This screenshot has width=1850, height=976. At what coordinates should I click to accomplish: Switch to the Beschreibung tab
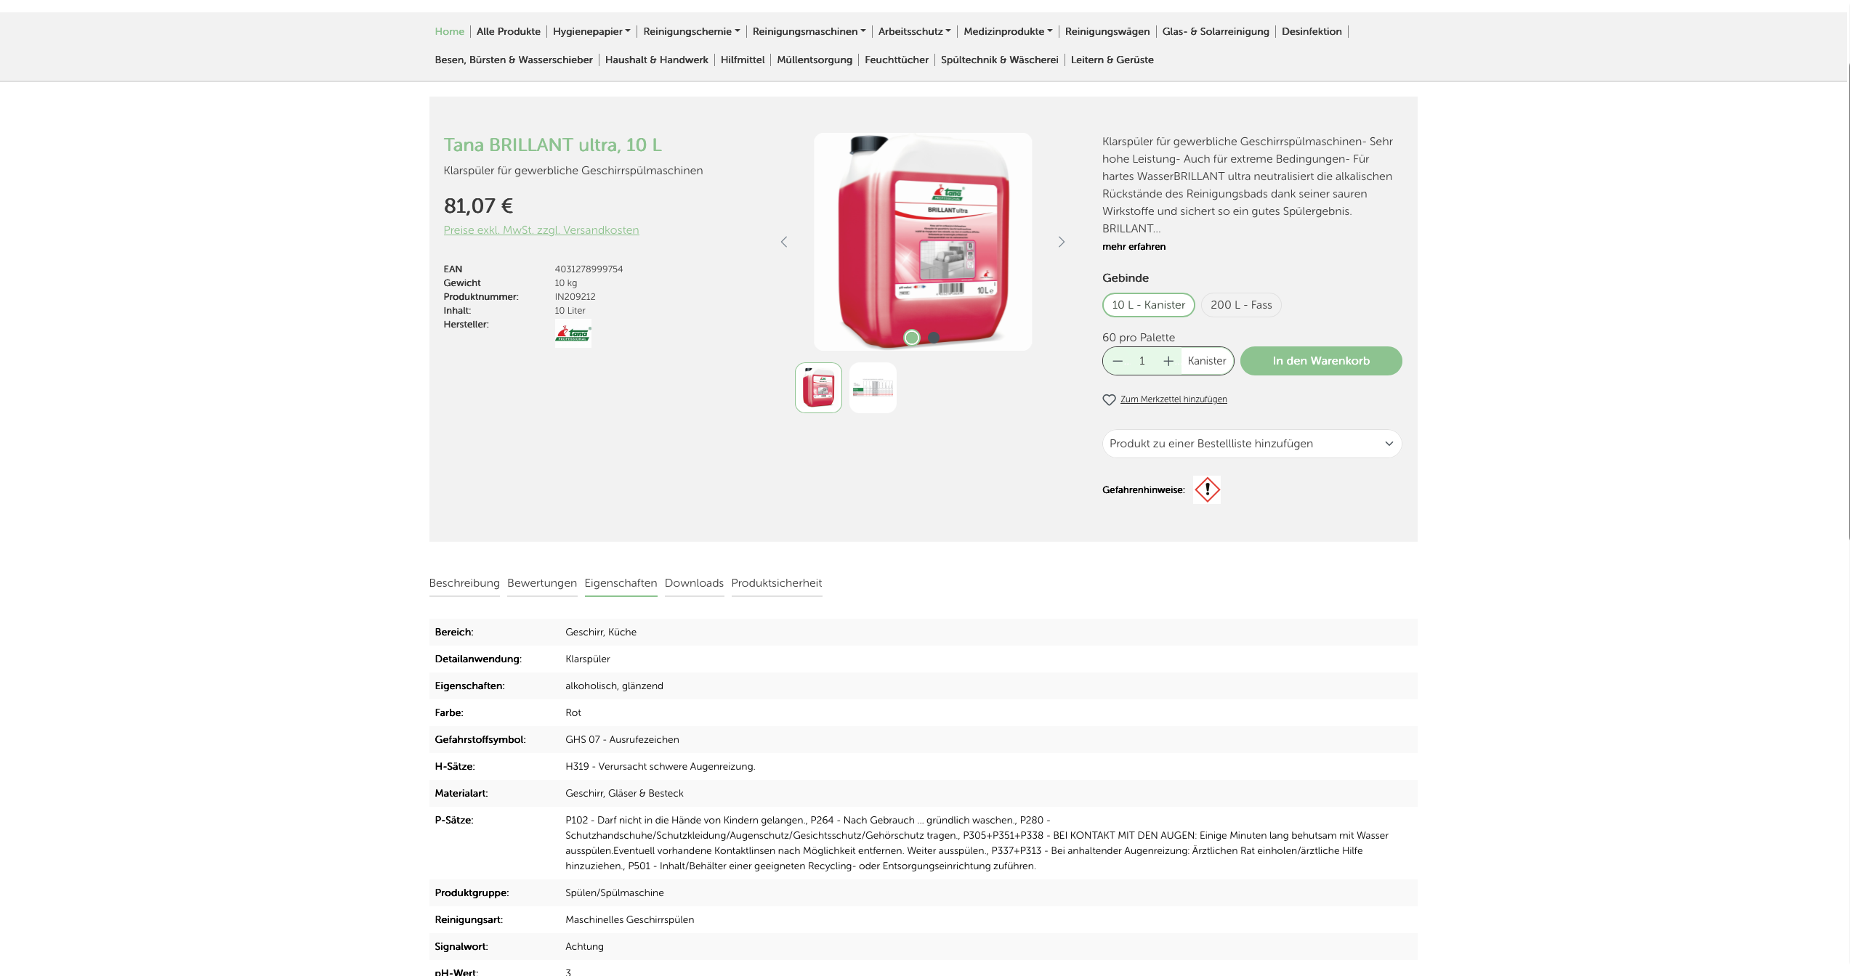464,583
